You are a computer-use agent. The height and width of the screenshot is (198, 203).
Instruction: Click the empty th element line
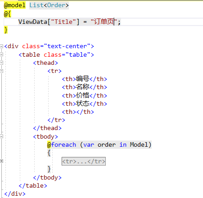tap(78, 112)
